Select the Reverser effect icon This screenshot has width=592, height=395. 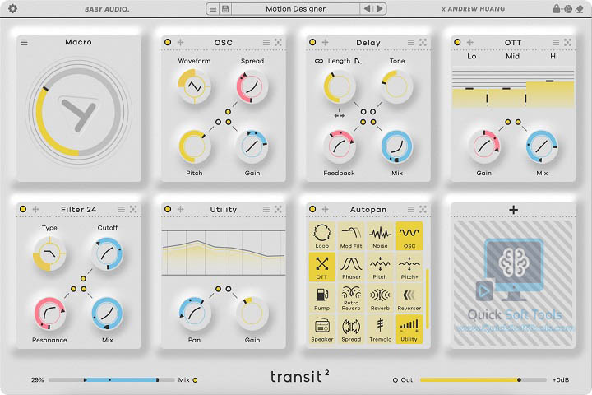[409, 298]
